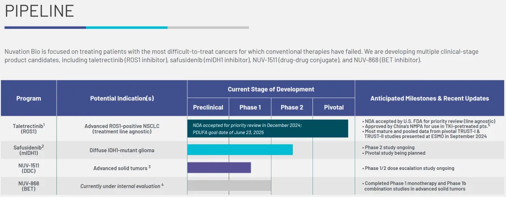Click the NUV-868 (BET) program name
The image size is (506, 197).
[x=29, y=186]
